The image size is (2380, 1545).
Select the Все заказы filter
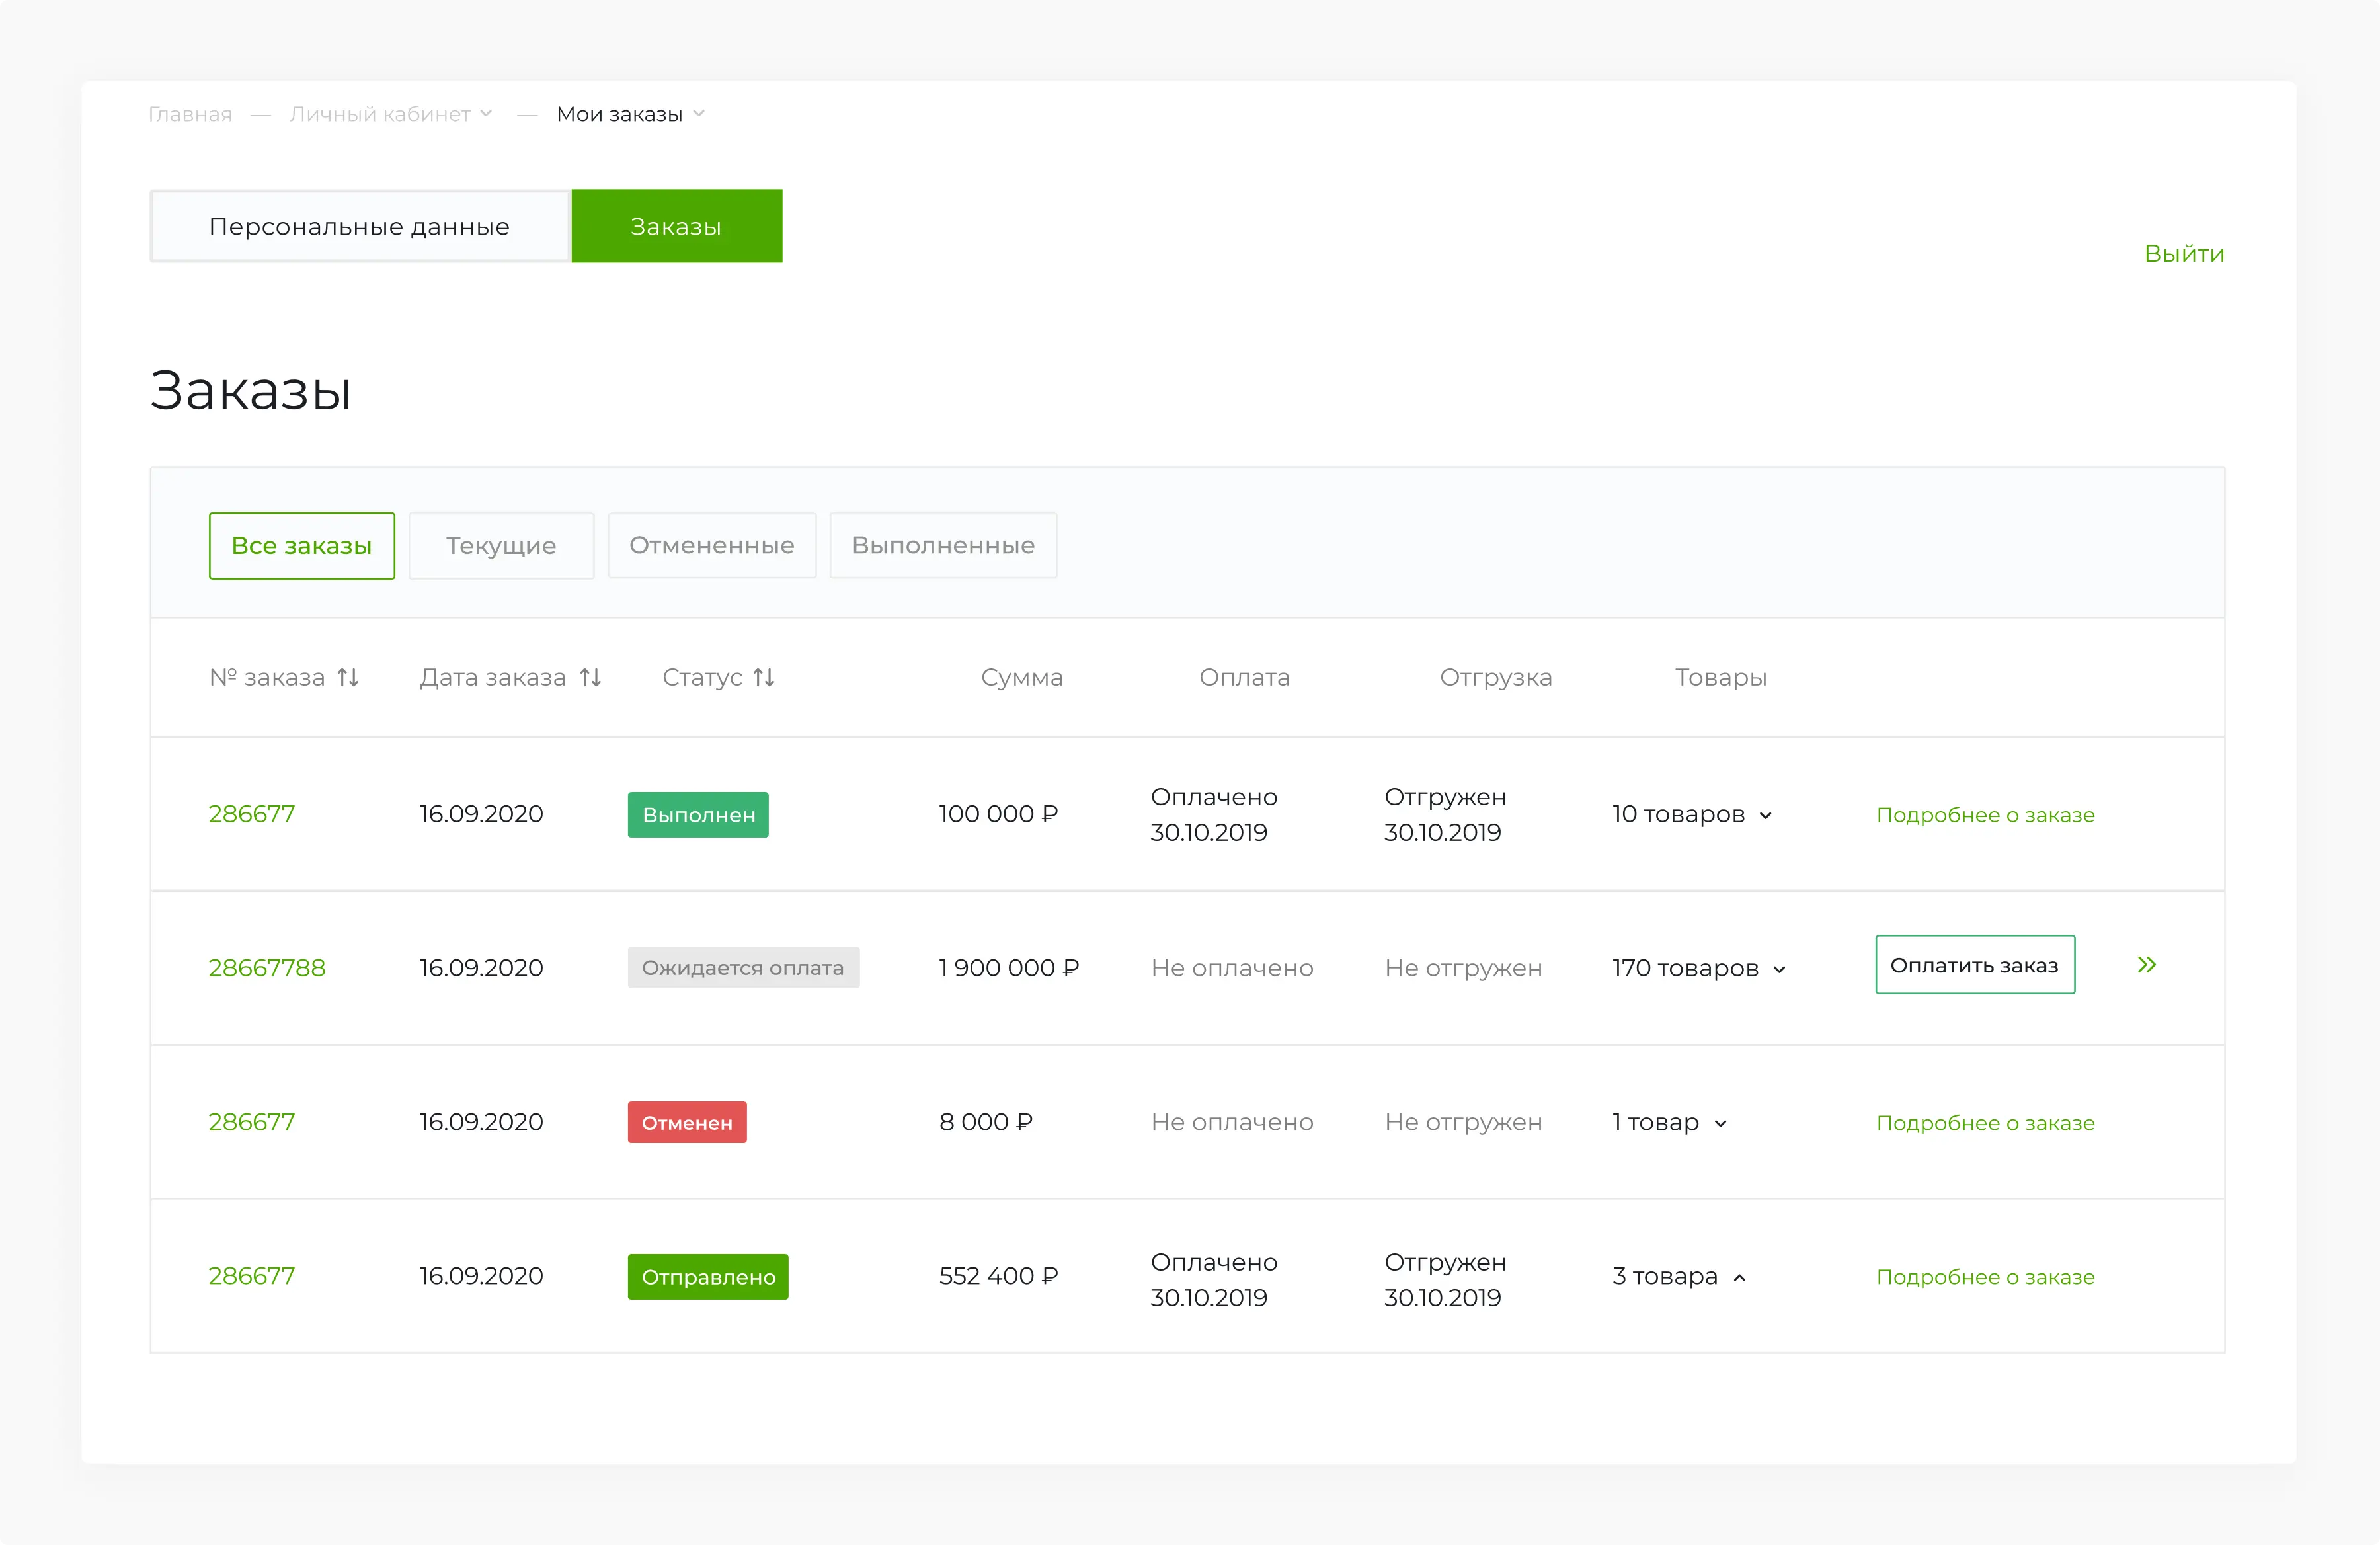301,546
